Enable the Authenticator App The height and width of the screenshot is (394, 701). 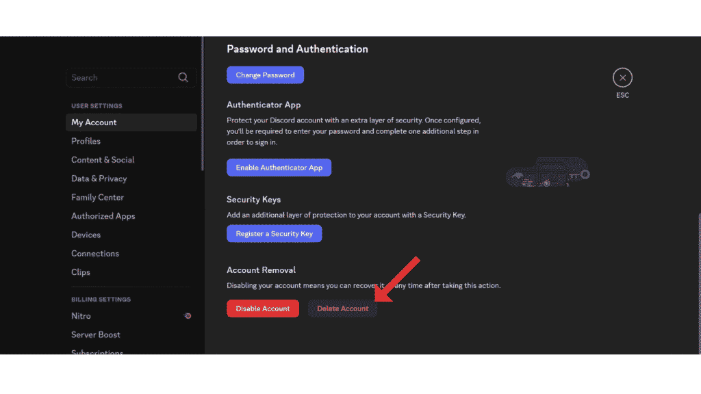pyautogui.click(x=279, y=167)
